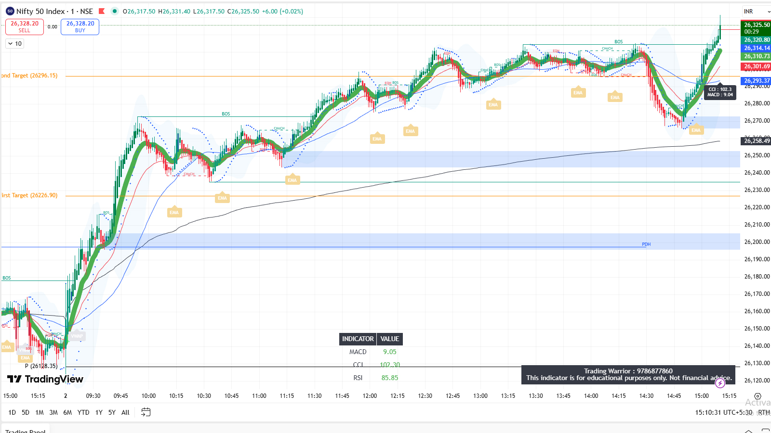Image resolution: width=771 pixels, height=433 pixels.
Task: Click the SELL 26,328.20 button
Action: point(25,26)
